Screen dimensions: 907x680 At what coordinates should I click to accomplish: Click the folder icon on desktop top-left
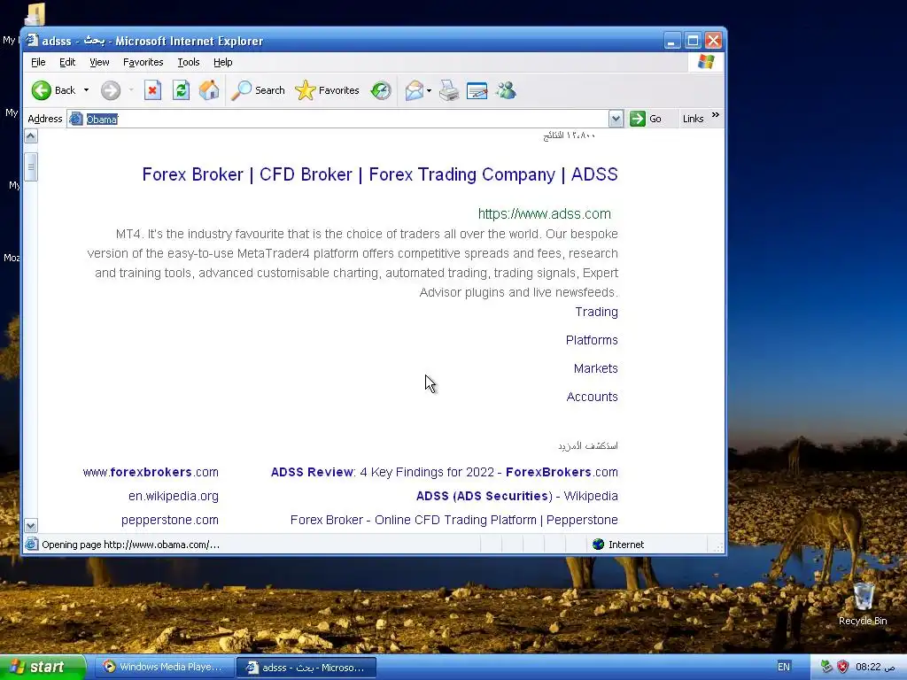tap(35, 14)
